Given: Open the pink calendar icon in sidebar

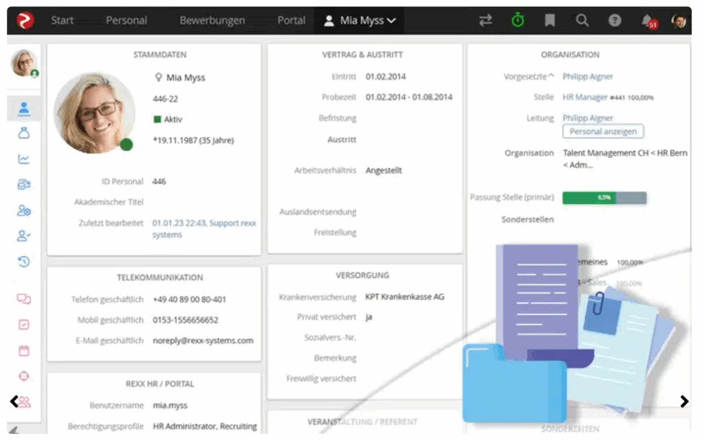Looking at the screenshot, I should [24, 351].
